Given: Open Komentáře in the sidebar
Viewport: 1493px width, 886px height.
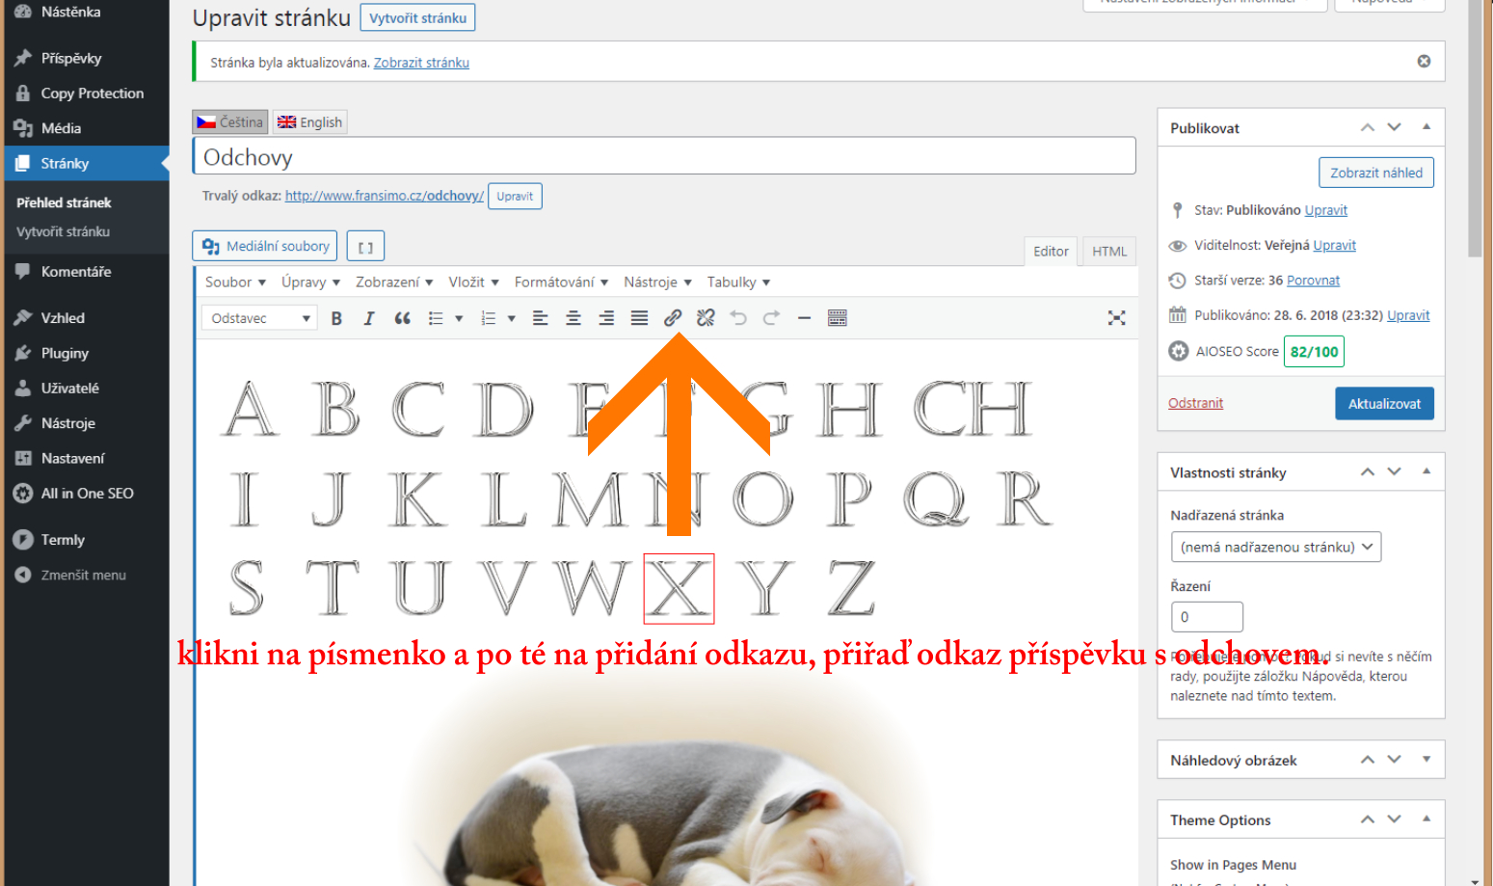Looking at the screenshot, I should (76, 272).
